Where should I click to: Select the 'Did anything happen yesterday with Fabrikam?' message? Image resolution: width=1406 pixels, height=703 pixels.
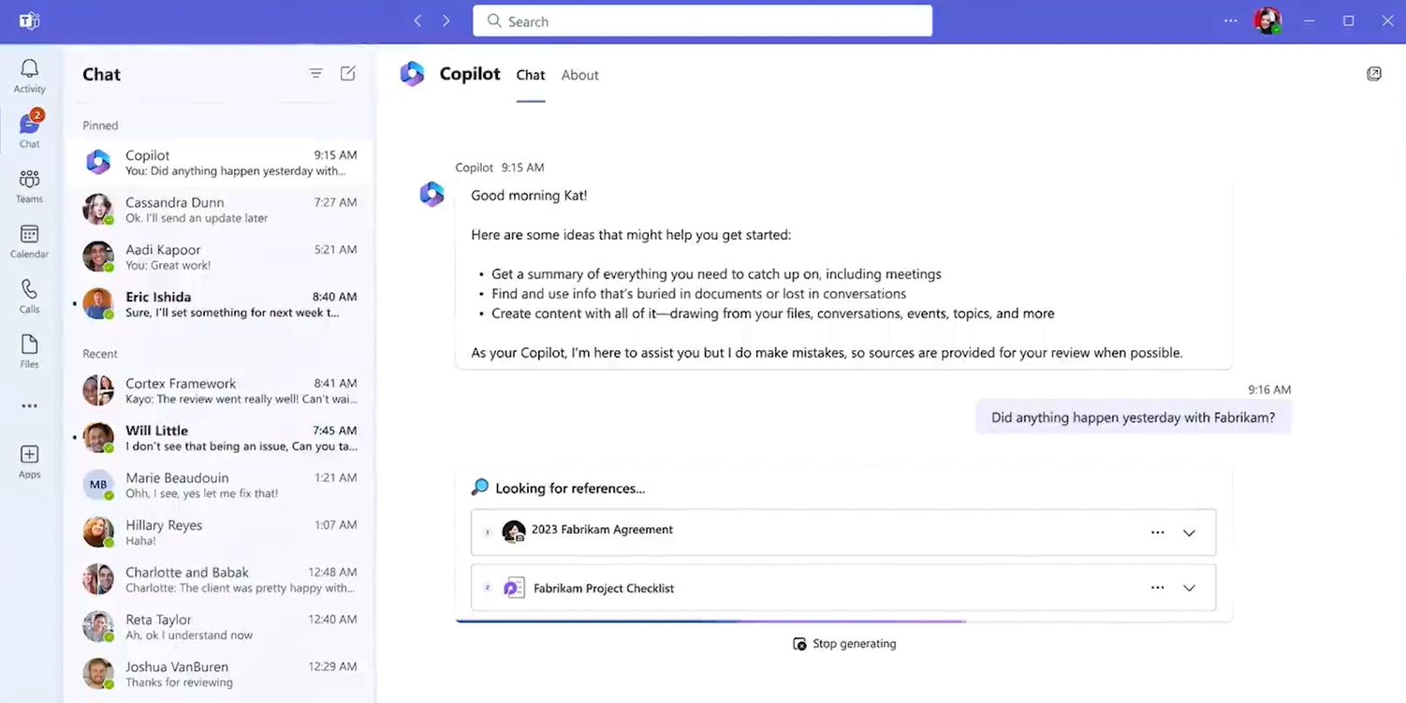[x=1133, y=417]
